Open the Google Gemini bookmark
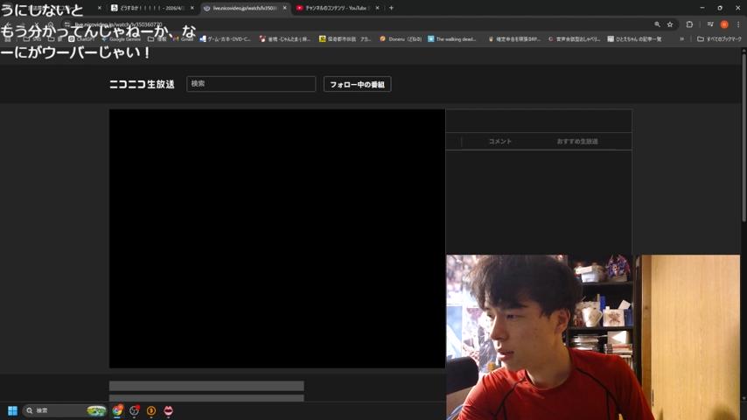The height and width of the screenshot is (420, 747). (121, 39)
